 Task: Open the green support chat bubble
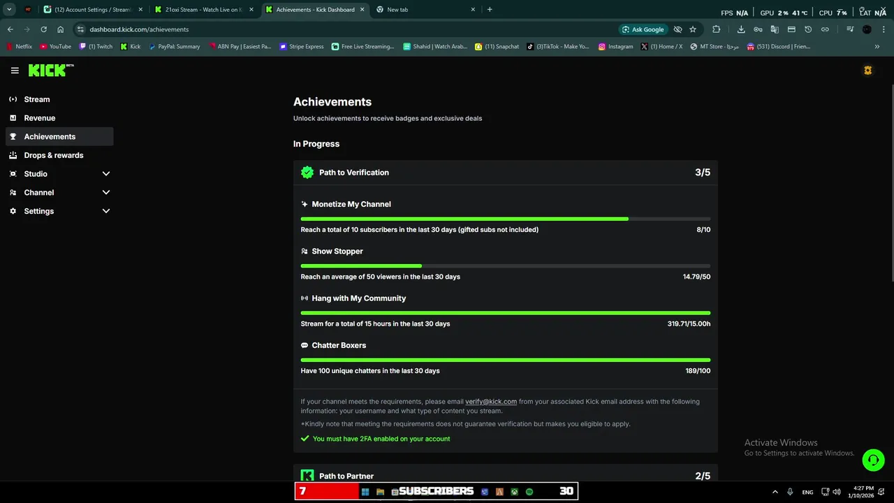[873, 460]
